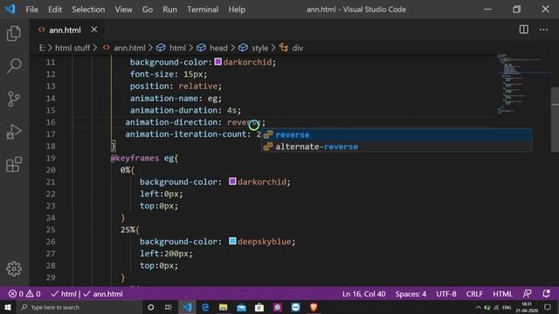
Task: Open the View menu
Action: [123, 10]
